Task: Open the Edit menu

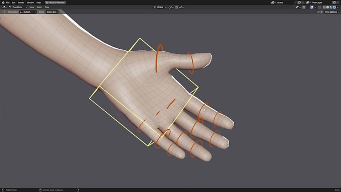Action: click(13, 2)
